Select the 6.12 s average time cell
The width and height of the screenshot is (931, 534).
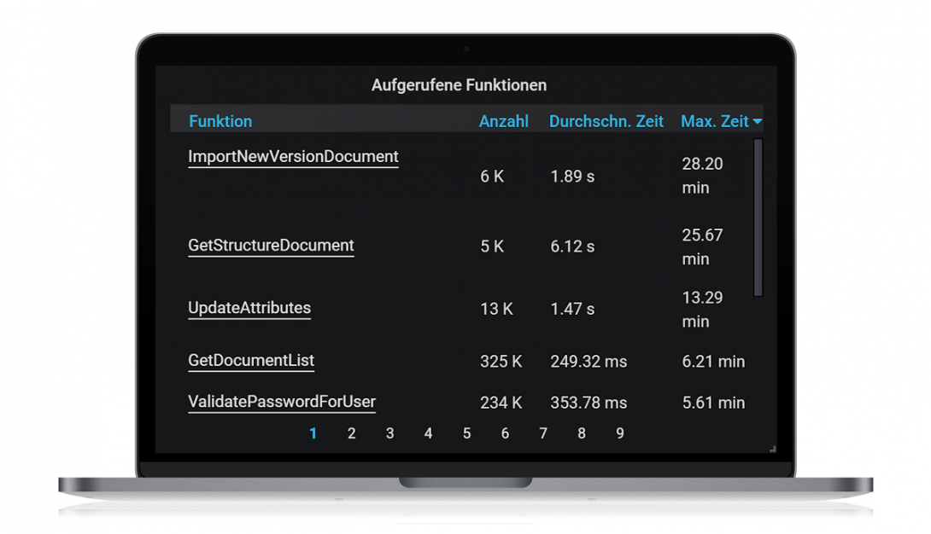pyautogui.click(x=572, y=247)
